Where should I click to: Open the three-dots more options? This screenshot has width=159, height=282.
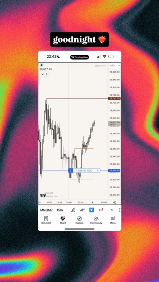pos(101,210)
